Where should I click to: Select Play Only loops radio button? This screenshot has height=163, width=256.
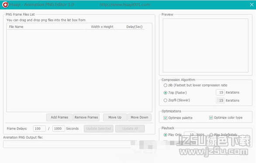pyautogui.click(x=165, y=135)
